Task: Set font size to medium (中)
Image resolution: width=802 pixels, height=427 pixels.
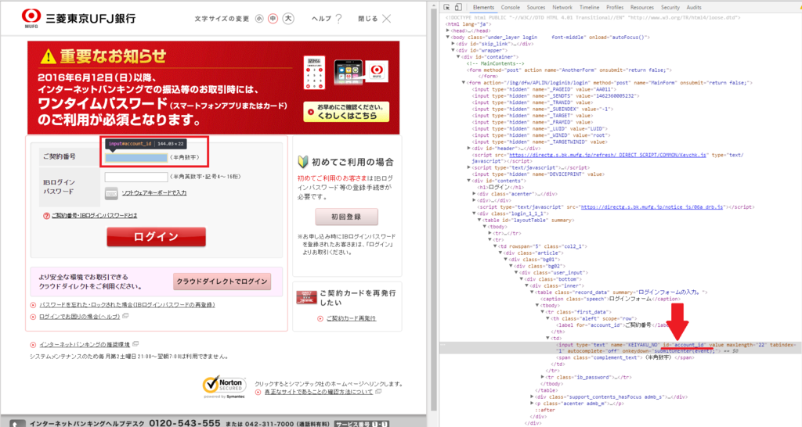Action: coord(273,19)
